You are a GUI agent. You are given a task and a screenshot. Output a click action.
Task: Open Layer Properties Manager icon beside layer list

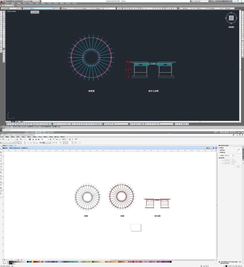coord(24,8)
